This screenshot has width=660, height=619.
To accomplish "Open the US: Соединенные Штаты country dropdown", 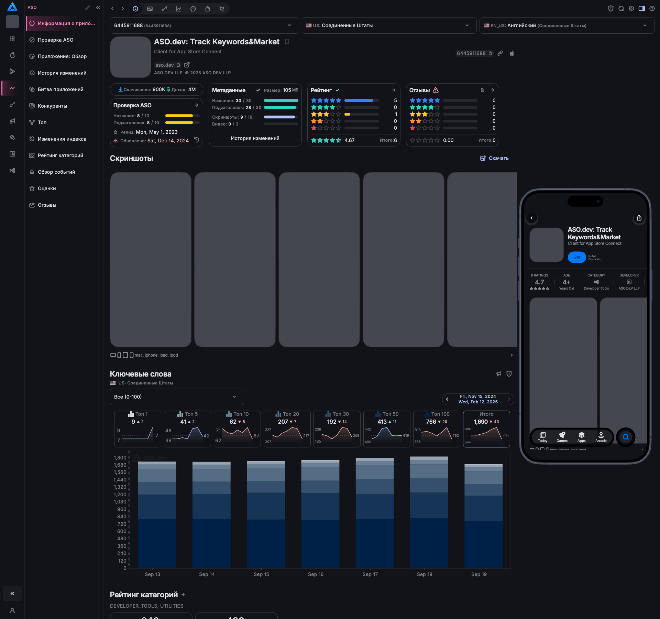I will (389, 25).
